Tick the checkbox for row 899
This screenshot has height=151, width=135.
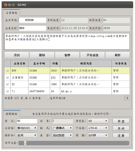click(x=8, y=70)
